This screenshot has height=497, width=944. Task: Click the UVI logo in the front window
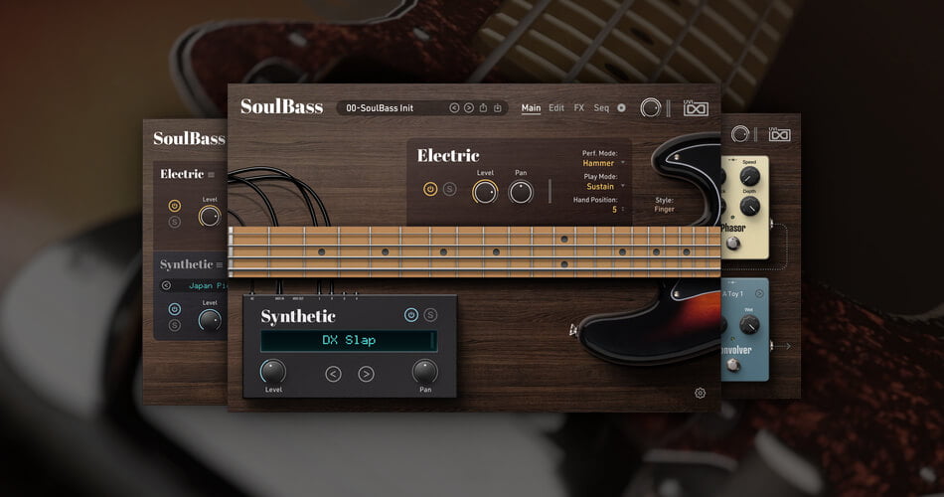coord(696,107)
